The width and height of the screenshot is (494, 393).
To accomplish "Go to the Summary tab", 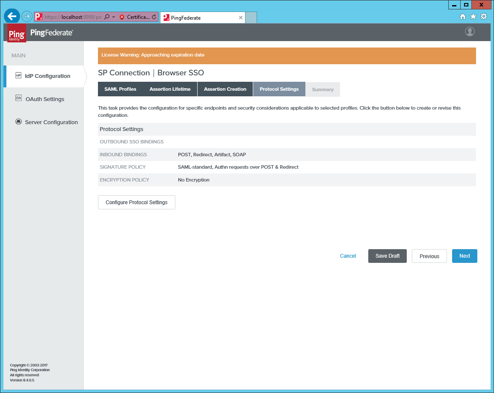I will (323, 89).
